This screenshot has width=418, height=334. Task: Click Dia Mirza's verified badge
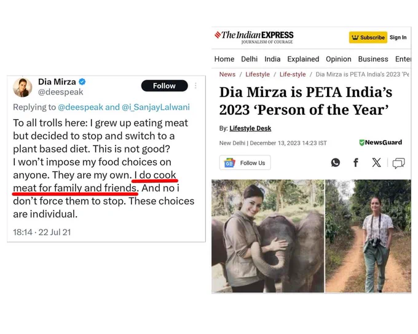click(82, 82)
